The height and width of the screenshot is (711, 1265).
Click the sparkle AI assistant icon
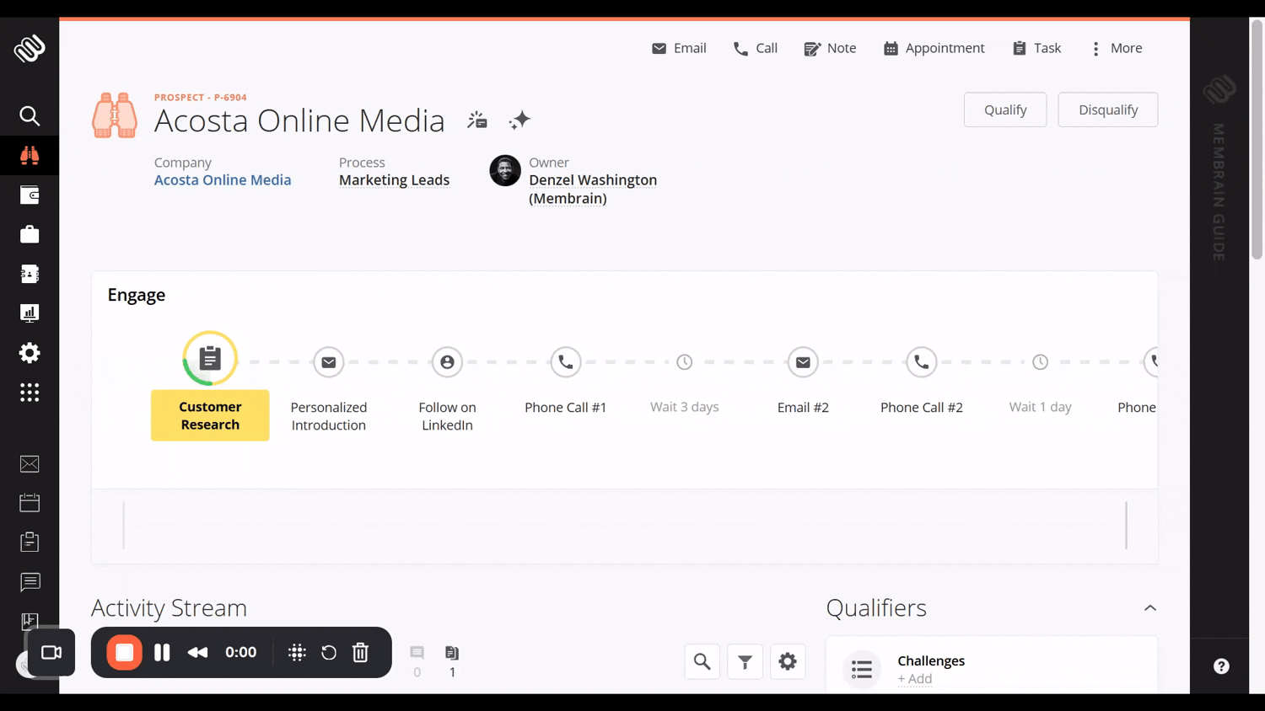519,120
